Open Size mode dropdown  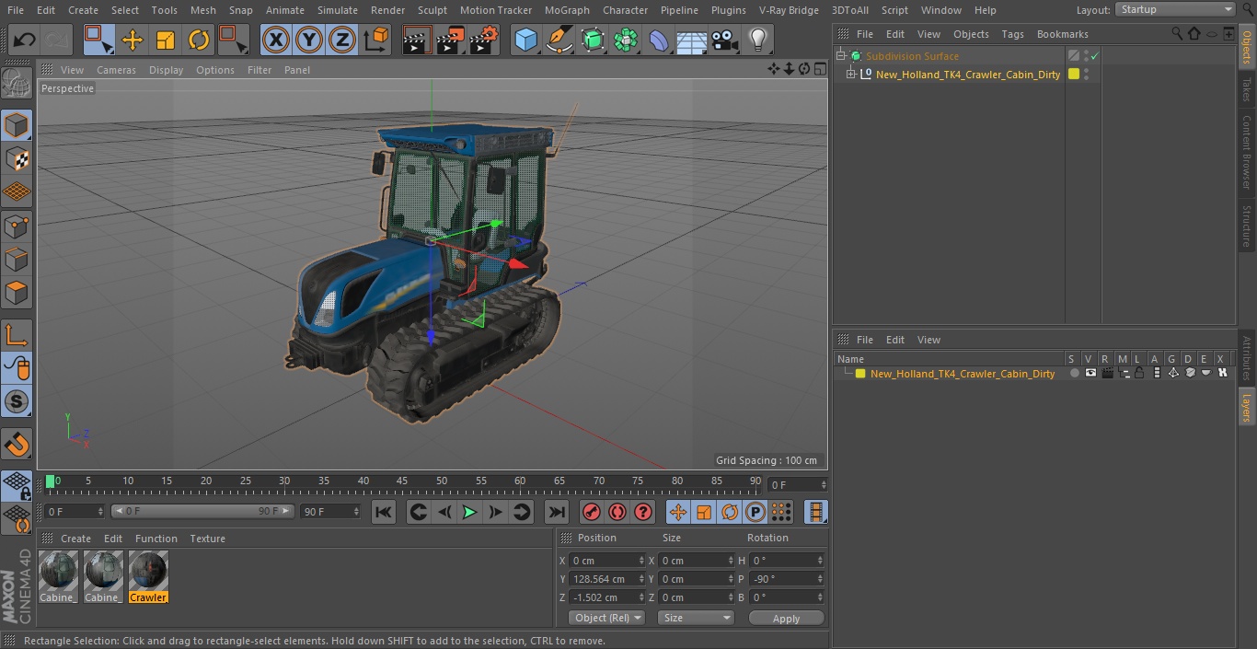coord(696,618)
